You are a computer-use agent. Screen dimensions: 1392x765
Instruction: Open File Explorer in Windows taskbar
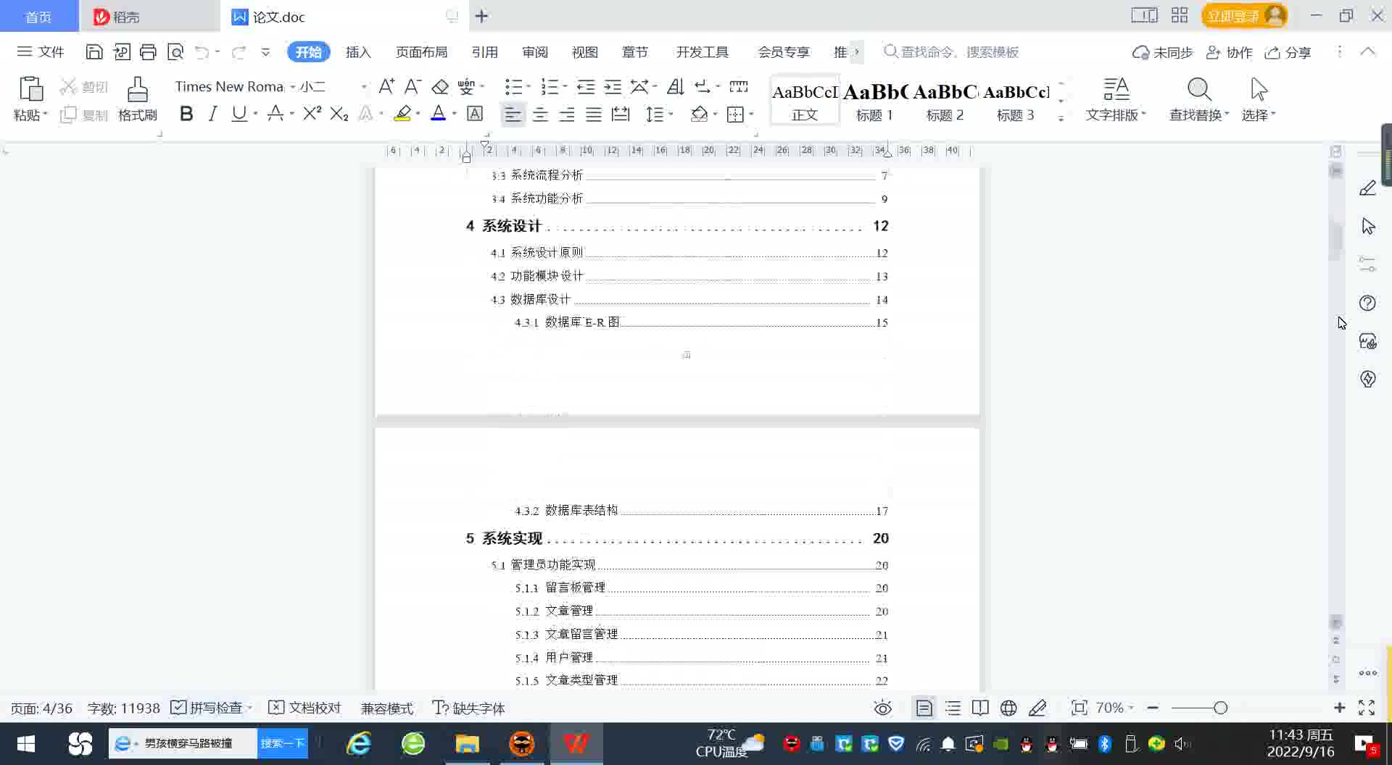click(467, 743)
